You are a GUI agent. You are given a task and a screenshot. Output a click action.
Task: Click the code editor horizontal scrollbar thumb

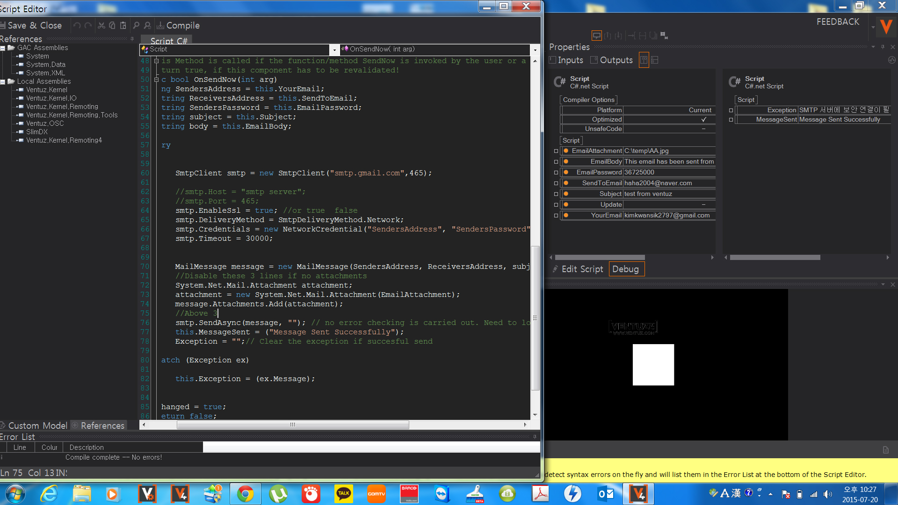(x=293, y=425)
